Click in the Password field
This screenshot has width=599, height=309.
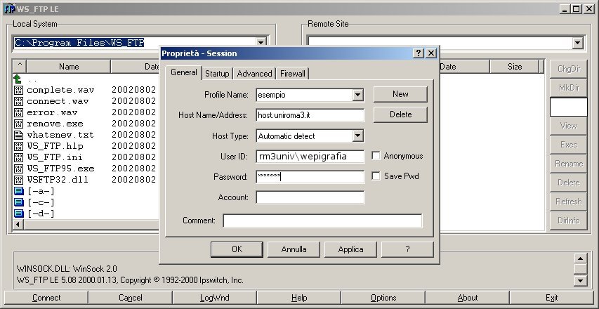point(310,176)
